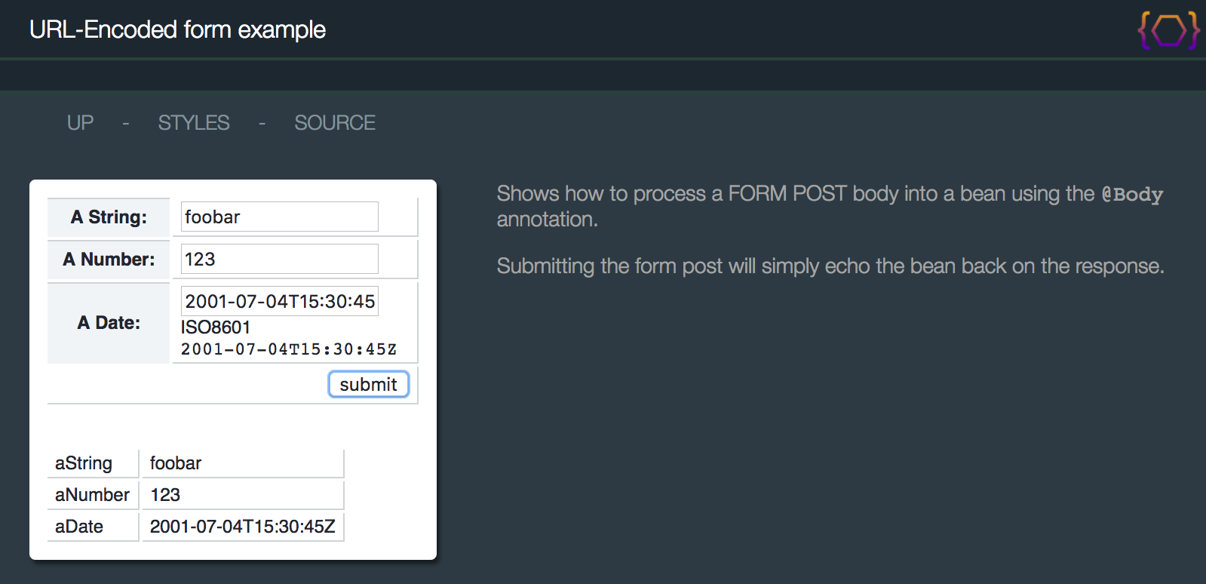The height and width of the screenshot is (584, 1206).
Task: Click the Juneau hexagon logo icon
Action: point(1168,30)
